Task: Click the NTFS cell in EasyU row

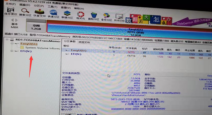Action: [x=131, y=52]
